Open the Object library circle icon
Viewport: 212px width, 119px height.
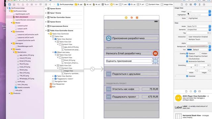click(195, 91)
